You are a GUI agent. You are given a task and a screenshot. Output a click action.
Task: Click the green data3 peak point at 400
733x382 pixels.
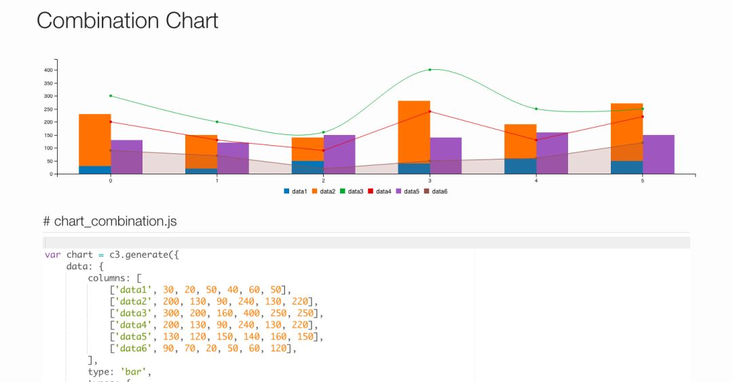pos(430,70)
